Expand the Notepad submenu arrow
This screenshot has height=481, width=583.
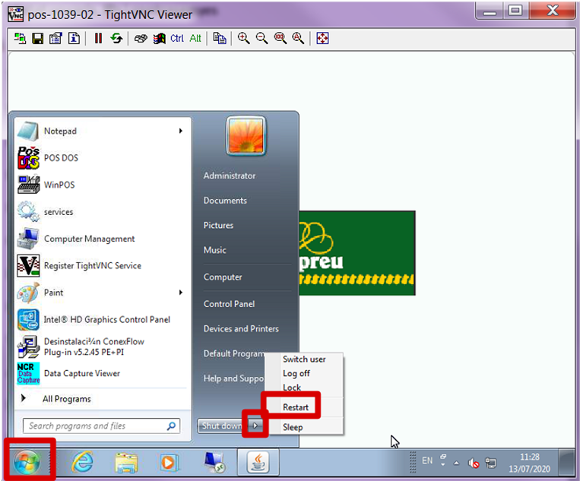point(181,131)
